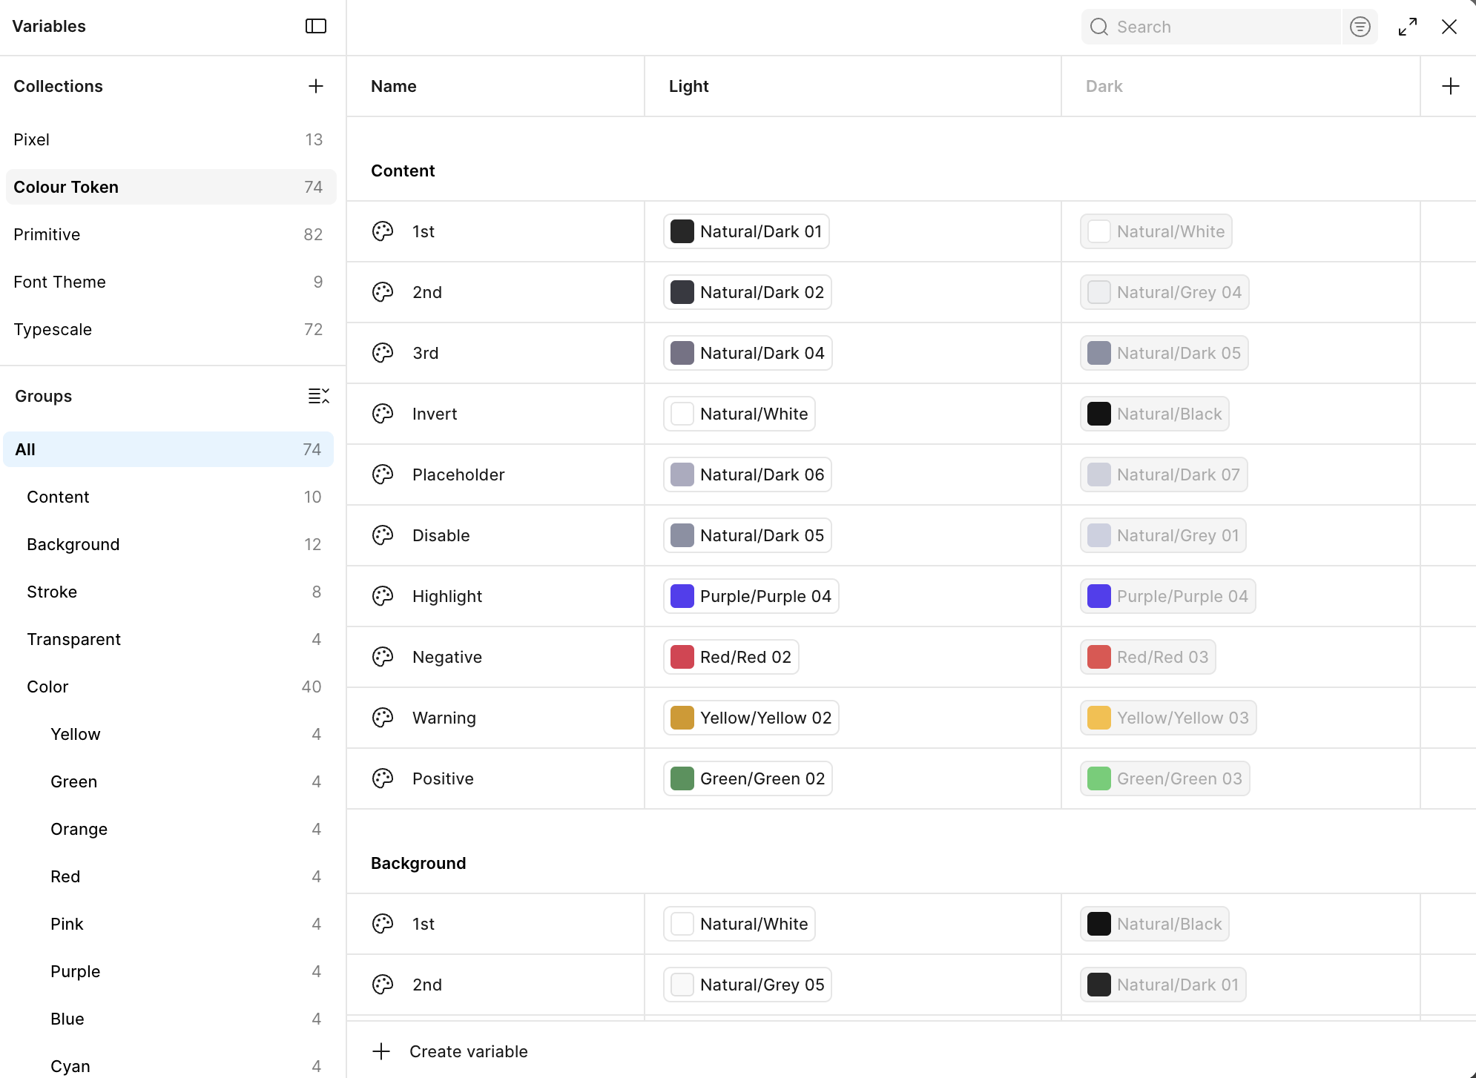Click the Natural/Grey 01 Dark value for Disable
The height and width of the screenshot is (1078, 1476).
pyautogui.click(x=1163, y=535)
